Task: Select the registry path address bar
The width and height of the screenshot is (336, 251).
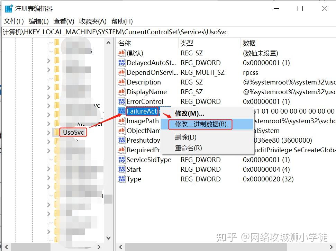Action: coord(138,32)
